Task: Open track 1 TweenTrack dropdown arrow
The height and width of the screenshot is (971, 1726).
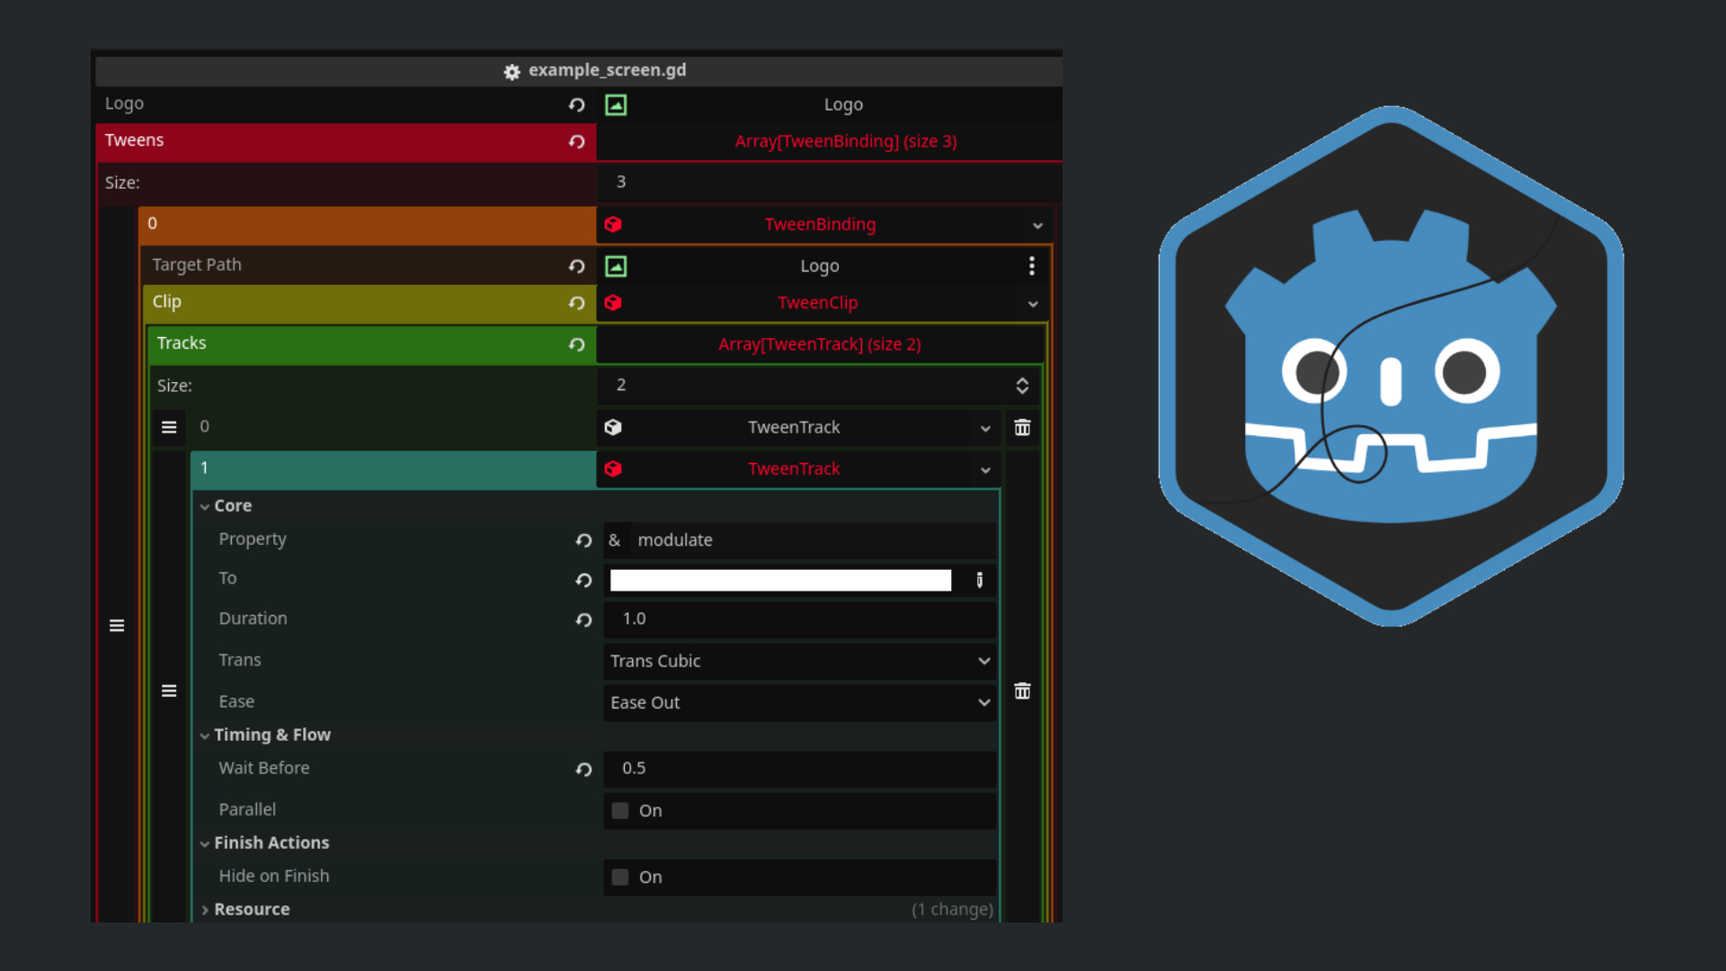Action: pos(985,470)
